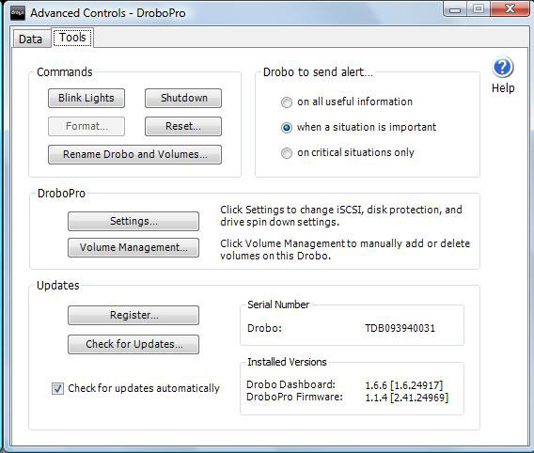Screen dimensions: 534x453
Task: Toggle Check for updates automatically checkbox
Action: [57, 388]
